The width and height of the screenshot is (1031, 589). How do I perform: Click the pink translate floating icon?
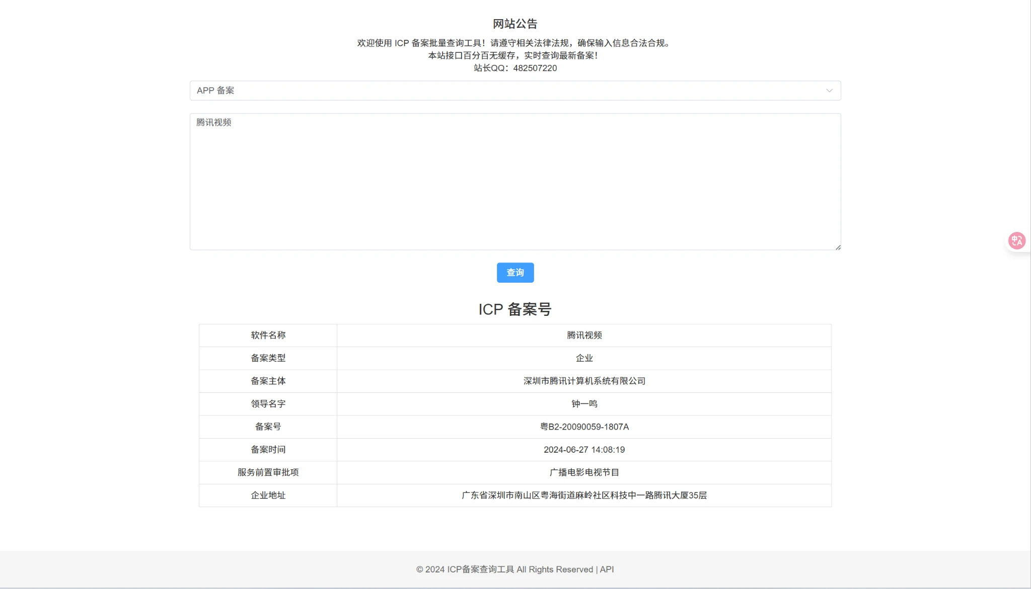[1016, 241]
